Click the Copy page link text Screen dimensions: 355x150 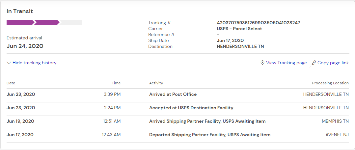click(x=333, y=63)
